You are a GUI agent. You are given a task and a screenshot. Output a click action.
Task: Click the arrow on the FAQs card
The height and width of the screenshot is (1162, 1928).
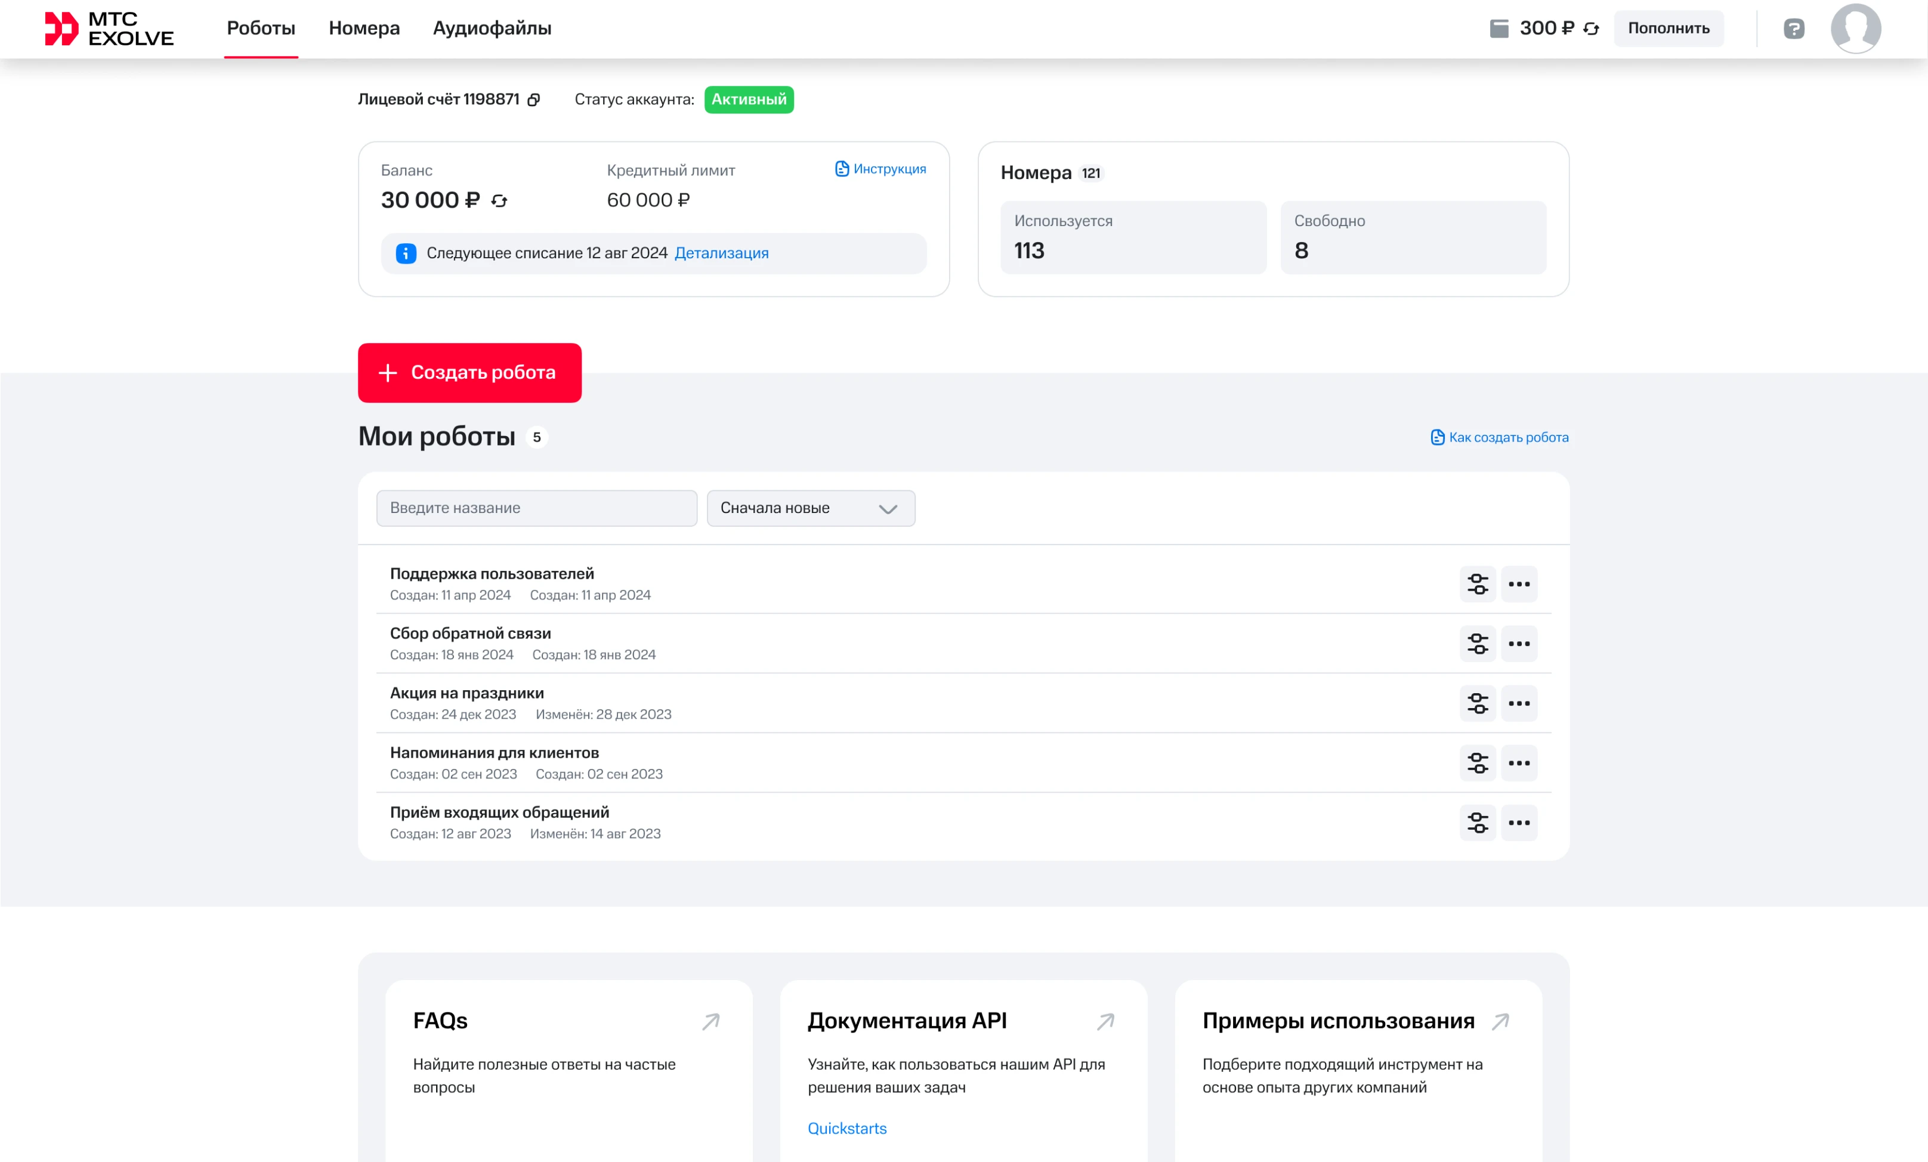pyautogui.click(x=710, y=1021)
